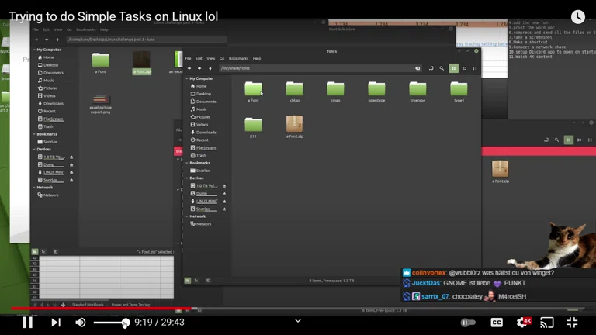Open the Bookmarks menu in fonts window
This screenshot has height=335, width=596.
[x=239, y=58]
